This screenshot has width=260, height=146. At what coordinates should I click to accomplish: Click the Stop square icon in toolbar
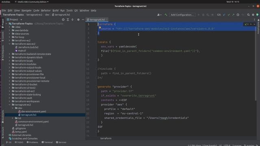[x=212, y=15]
